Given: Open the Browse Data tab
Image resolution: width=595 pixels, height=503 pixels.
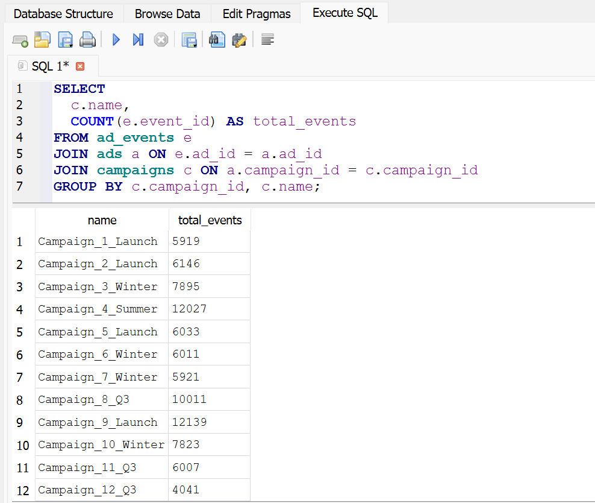Looking at the screenshot, I should 167,13.
